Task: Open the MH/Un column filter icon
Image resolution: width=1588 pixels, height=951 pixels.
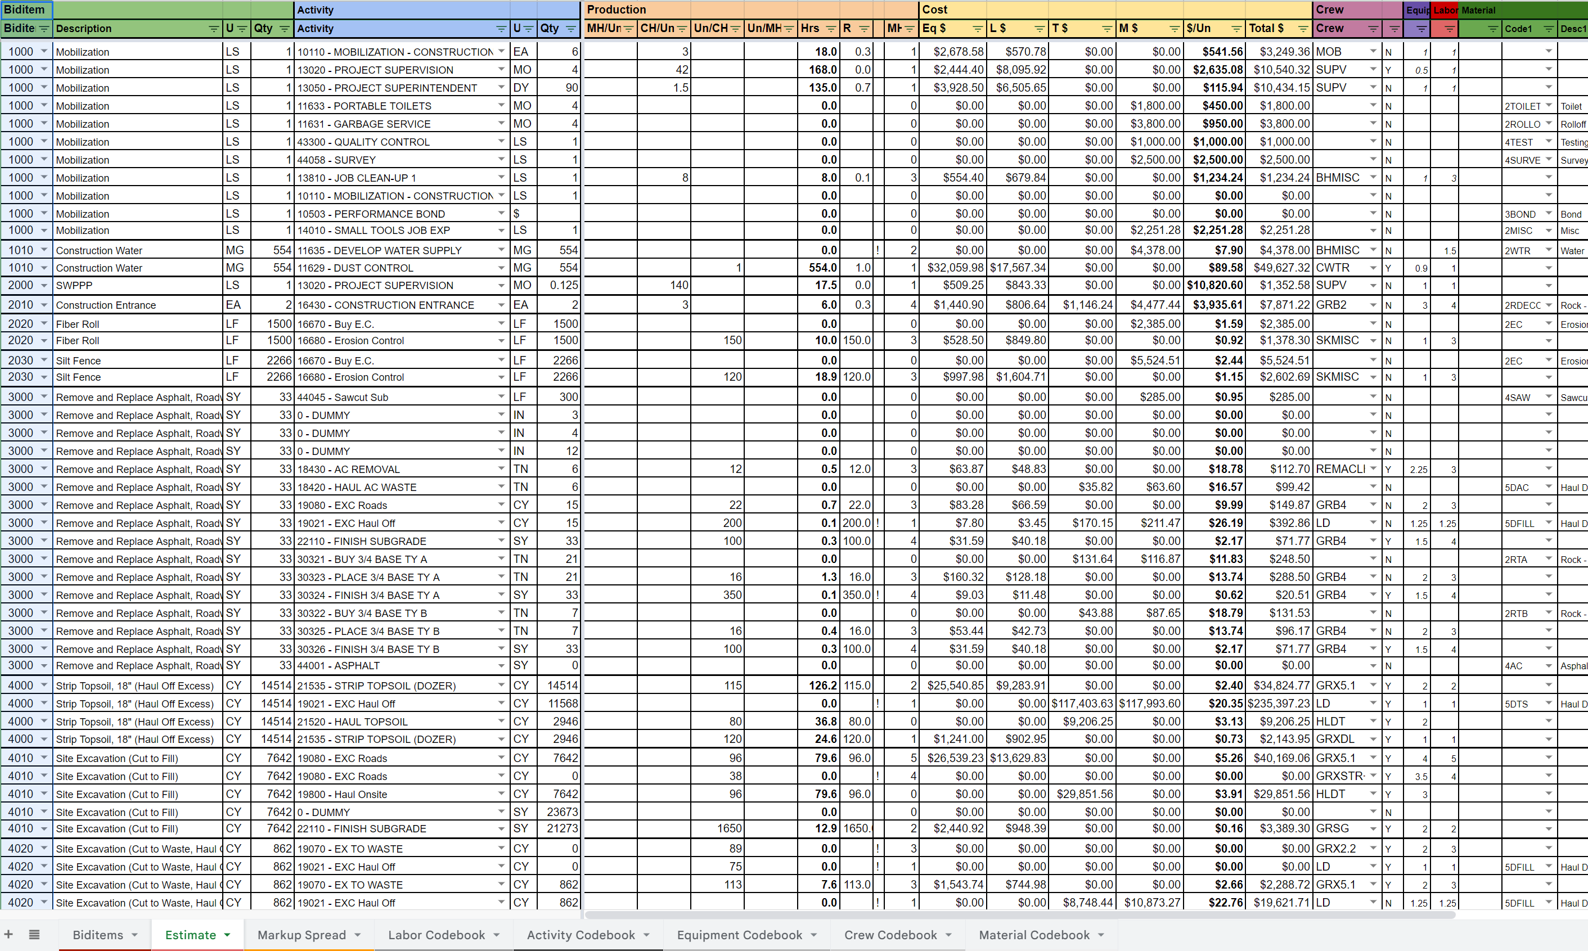Action: click(629, 29)
